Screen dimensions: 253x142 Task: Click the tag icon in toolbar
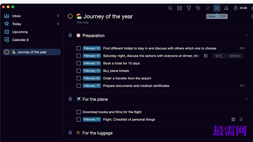click(x=198, y=8)
